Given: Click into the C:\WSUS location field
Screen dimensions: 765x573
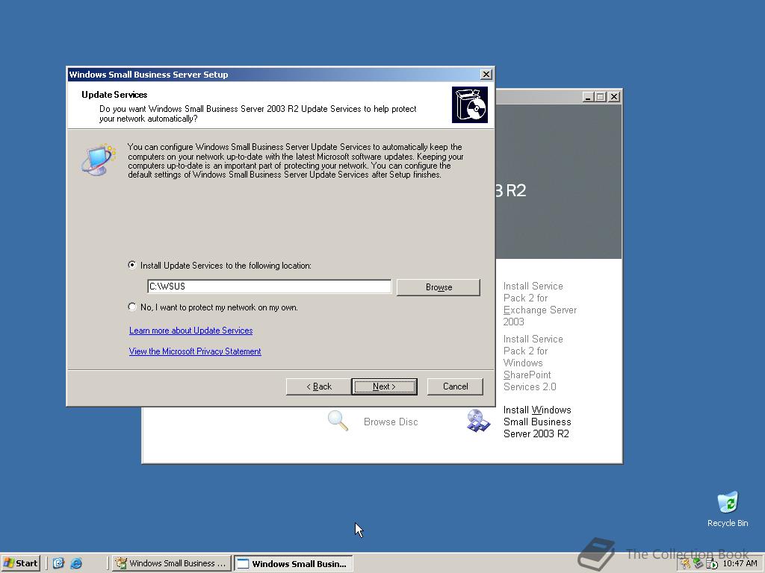Looking at the screenshot, I should coord(269,286).
